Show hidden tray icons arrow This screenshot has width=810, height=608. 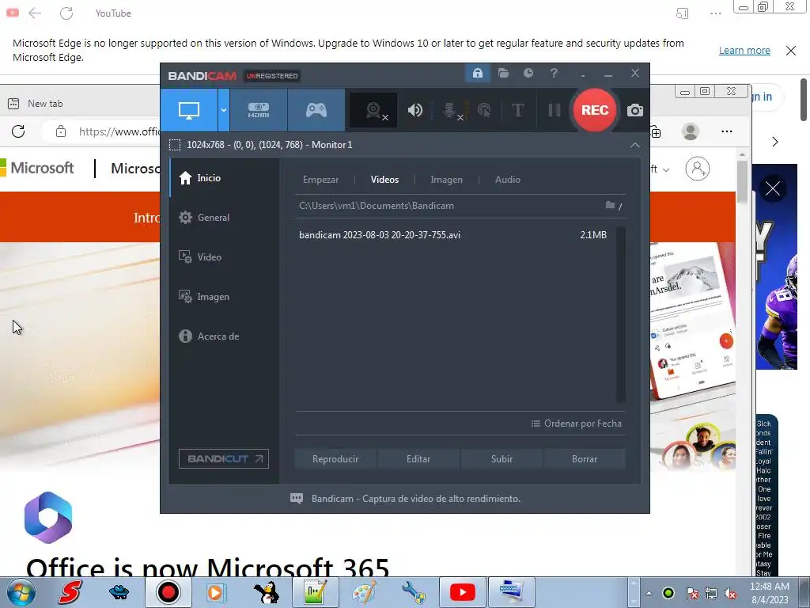pyautogui.click(x=649, y=593)
